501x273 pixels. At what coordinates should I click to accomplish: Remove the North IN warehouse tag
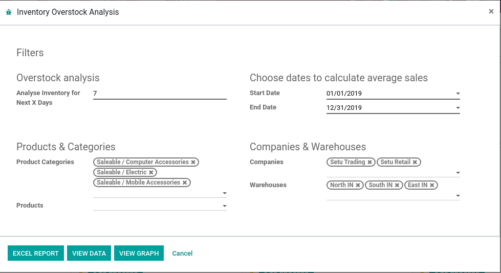[x=358, y=185]
